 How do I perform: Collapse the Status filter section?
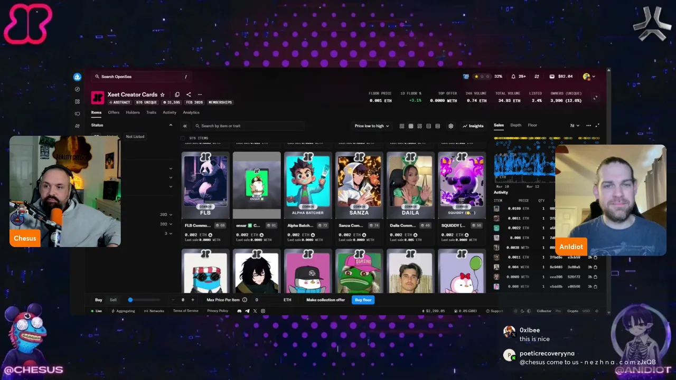pyautogui.click(x=171, y=125)
